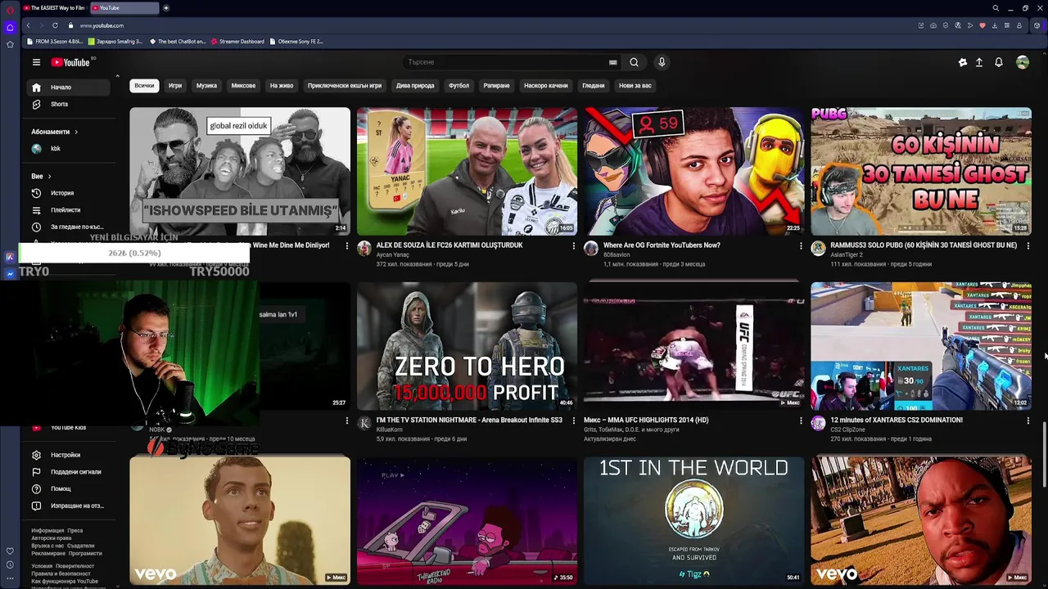Image resolution: width=1048 pixels, height=589 pixels.
Task: Open options for OG Fortnite YouTubers video
Action: (801, 245)
